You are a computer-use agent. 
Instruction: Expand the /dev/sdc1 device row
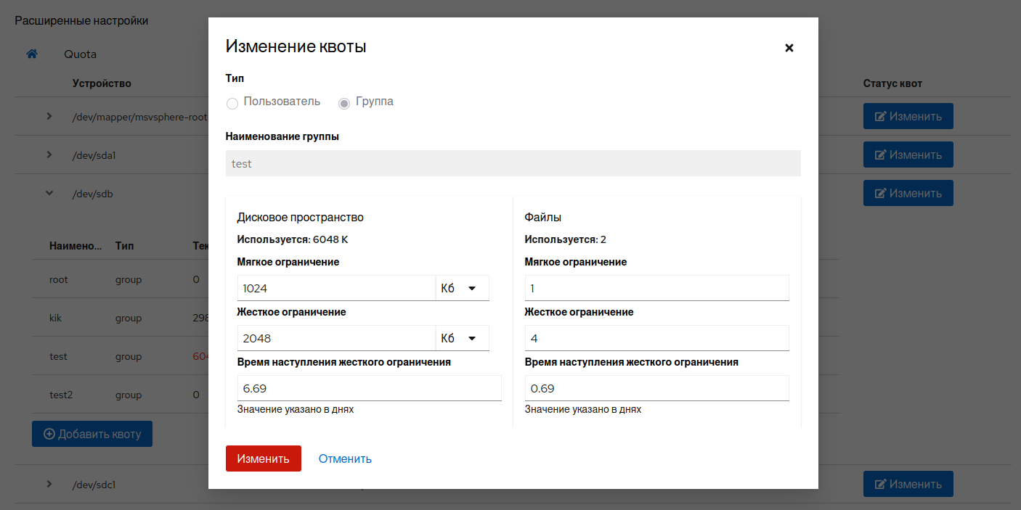click(49, 484)
